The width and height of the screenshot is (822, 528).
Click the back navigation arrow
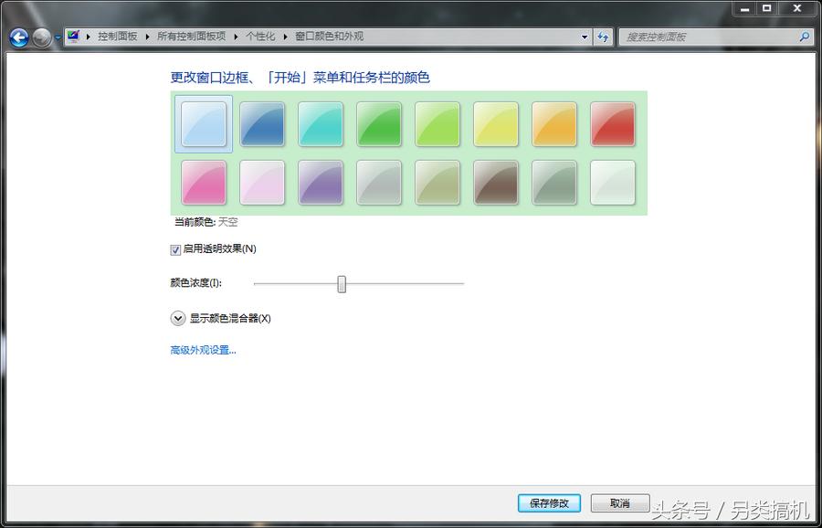point(17,37)
